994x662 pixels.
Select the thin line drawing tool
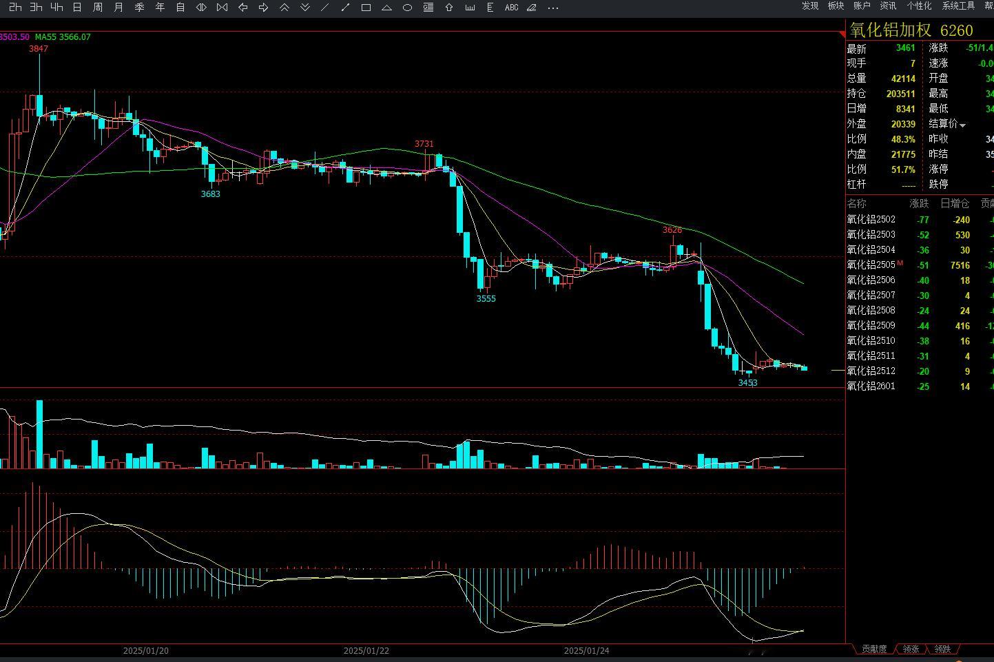(325, 8)
